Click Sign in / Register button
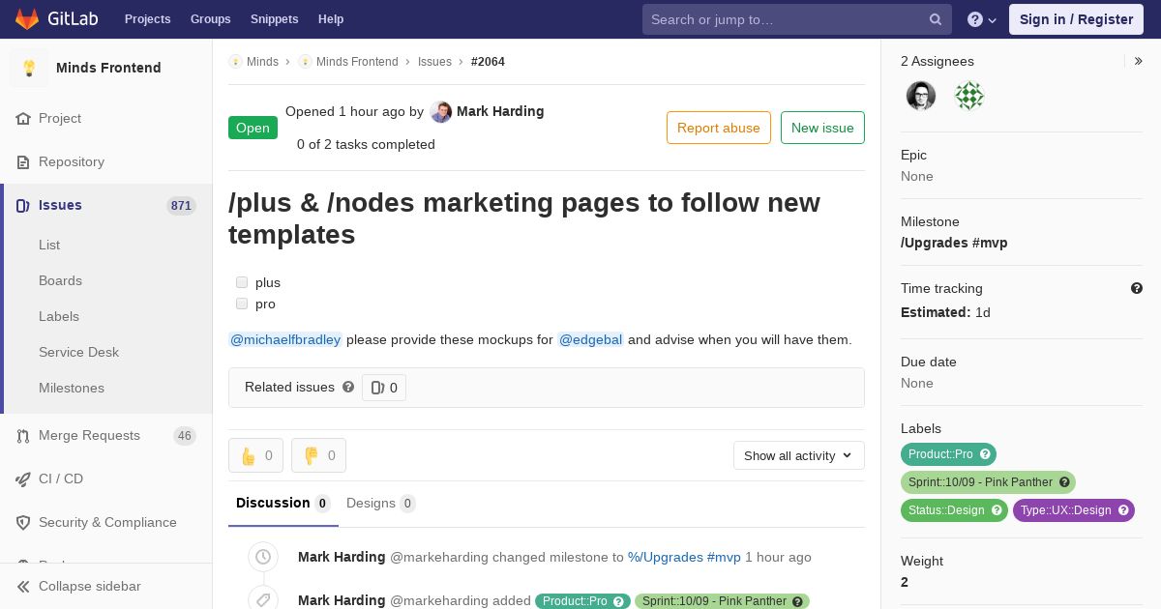The image size is (1161, 609). [1076, 19]
